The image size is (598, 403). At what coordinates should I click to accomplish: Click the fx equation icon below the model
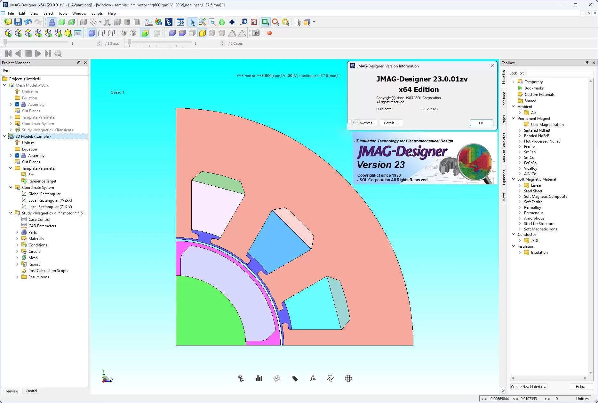[313, 378]
